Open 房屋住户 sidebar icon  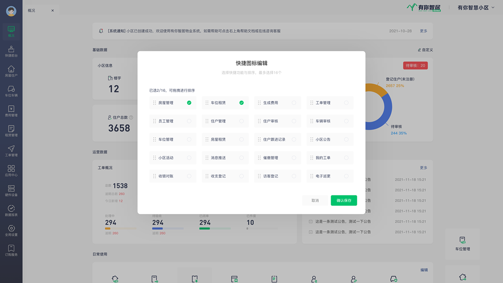point(11,71)
